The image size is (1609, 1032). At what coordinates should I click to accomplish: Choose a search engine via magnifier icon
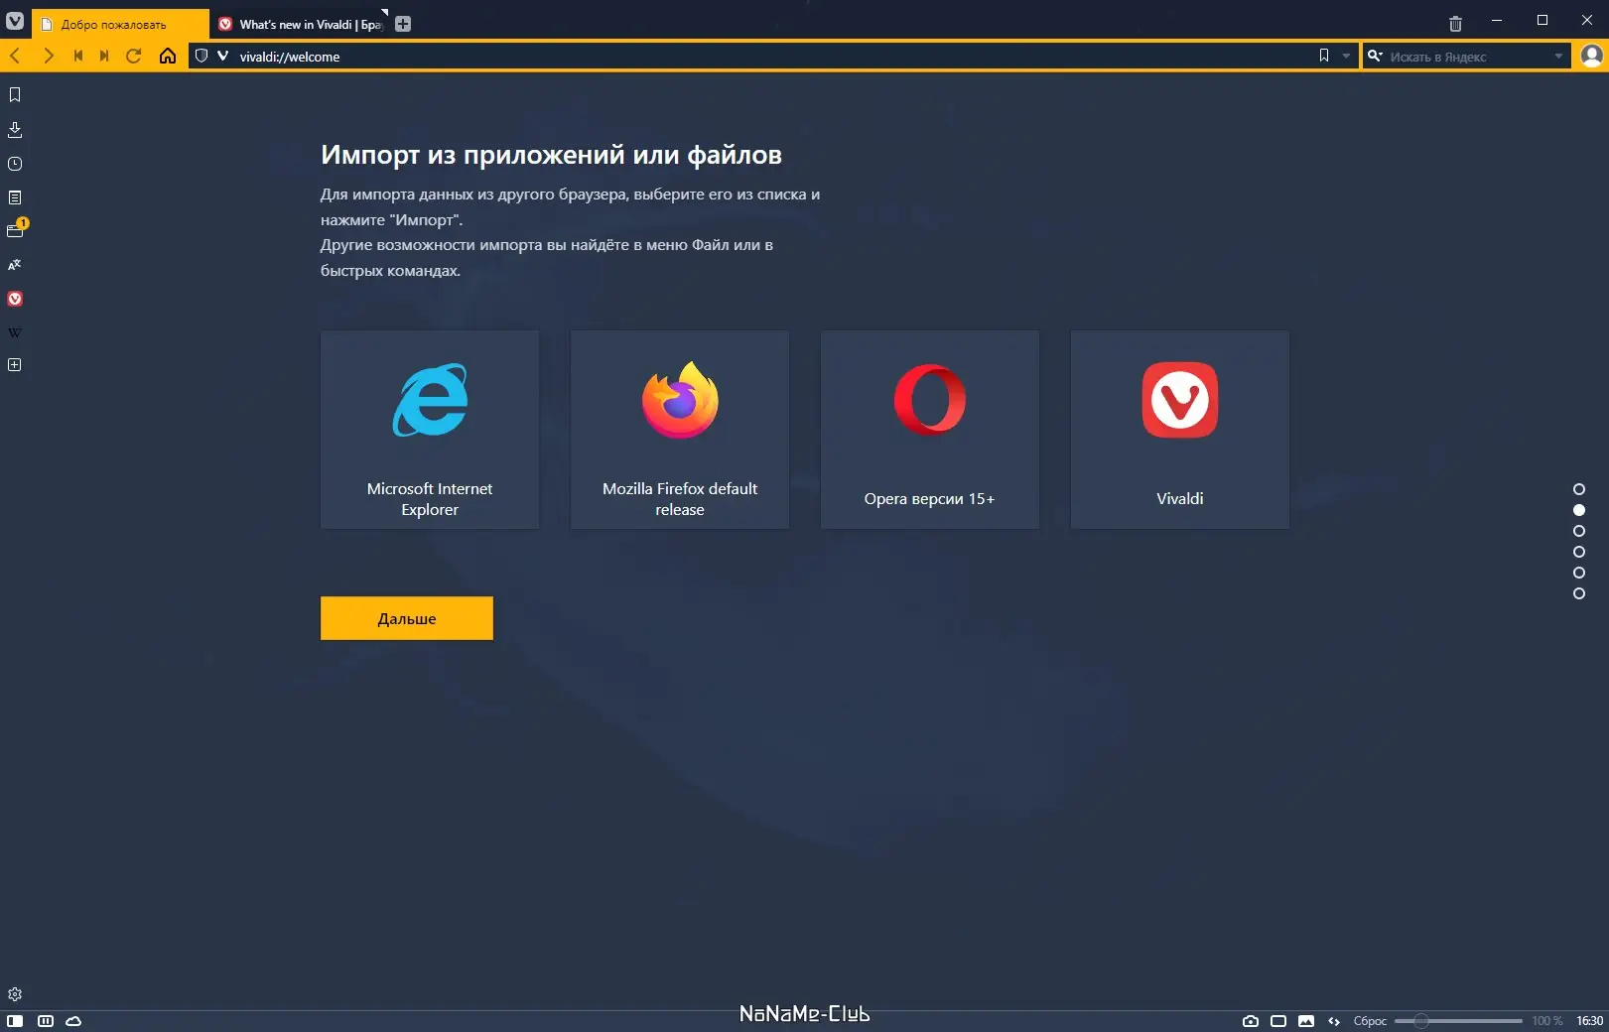(1376, 56)
